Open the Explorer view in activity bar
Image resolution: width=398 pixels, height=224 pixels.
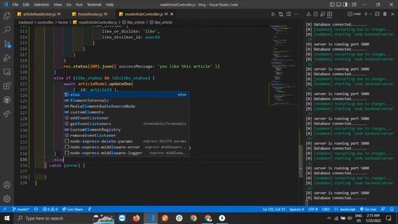(7, 16)
